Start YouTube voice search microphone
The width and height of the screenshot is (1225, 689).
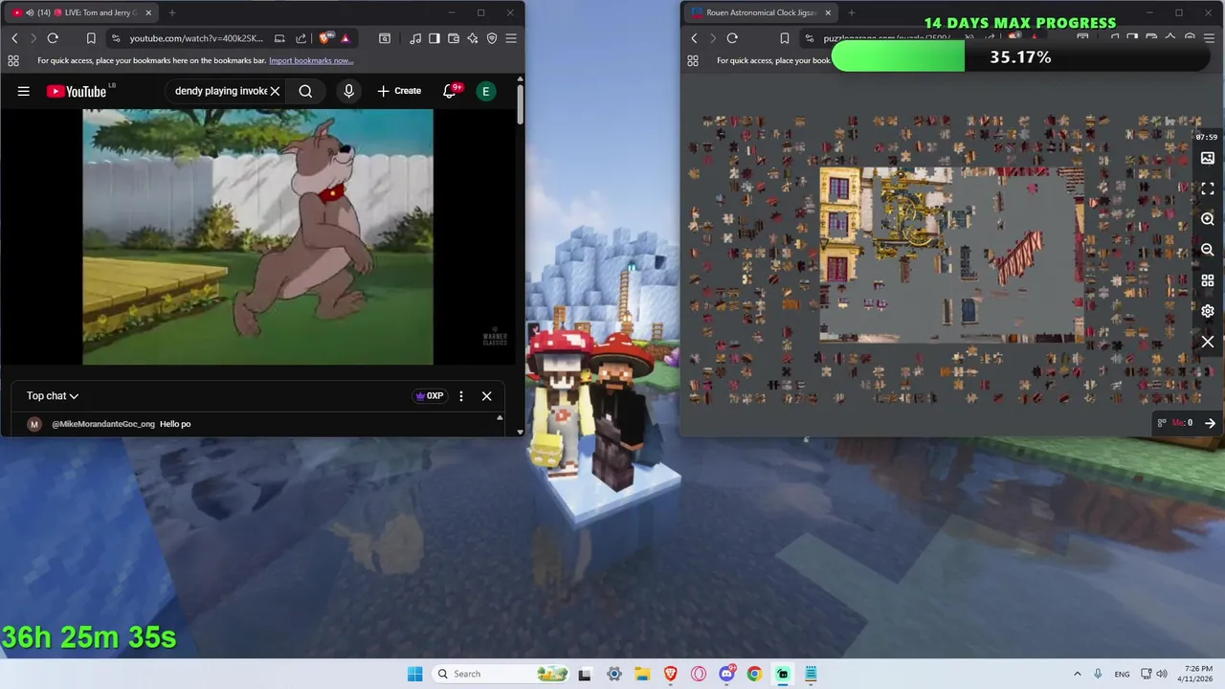point(348,91)
